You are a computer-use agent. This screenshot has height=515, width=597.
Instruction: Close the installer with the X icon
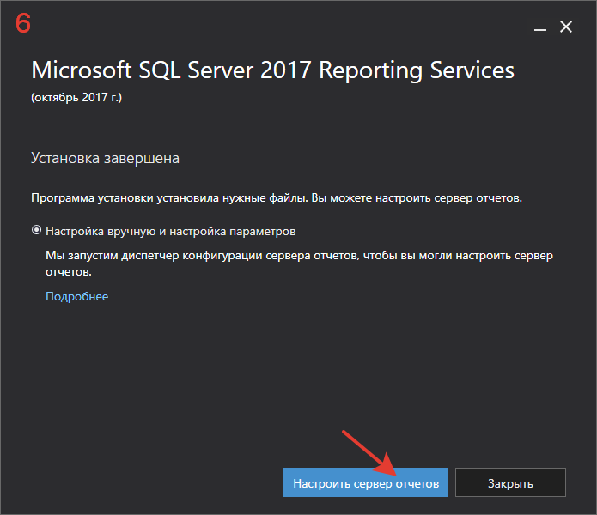pyautogui.click(x=566, y=27)
